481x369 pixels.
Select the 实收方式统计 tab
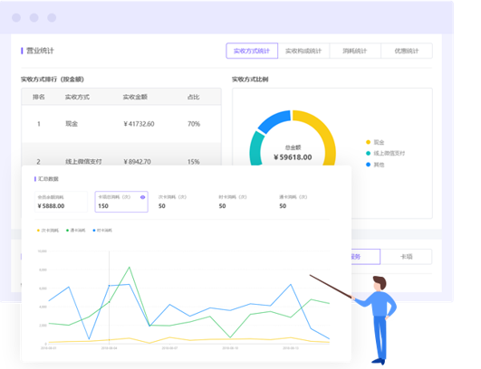coord(252,51)
